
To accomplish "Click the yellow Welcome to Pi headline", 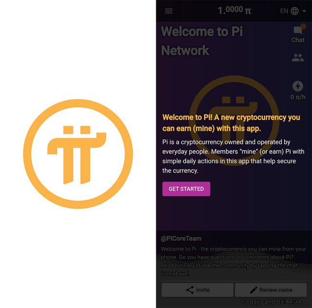I will [231, 123].
